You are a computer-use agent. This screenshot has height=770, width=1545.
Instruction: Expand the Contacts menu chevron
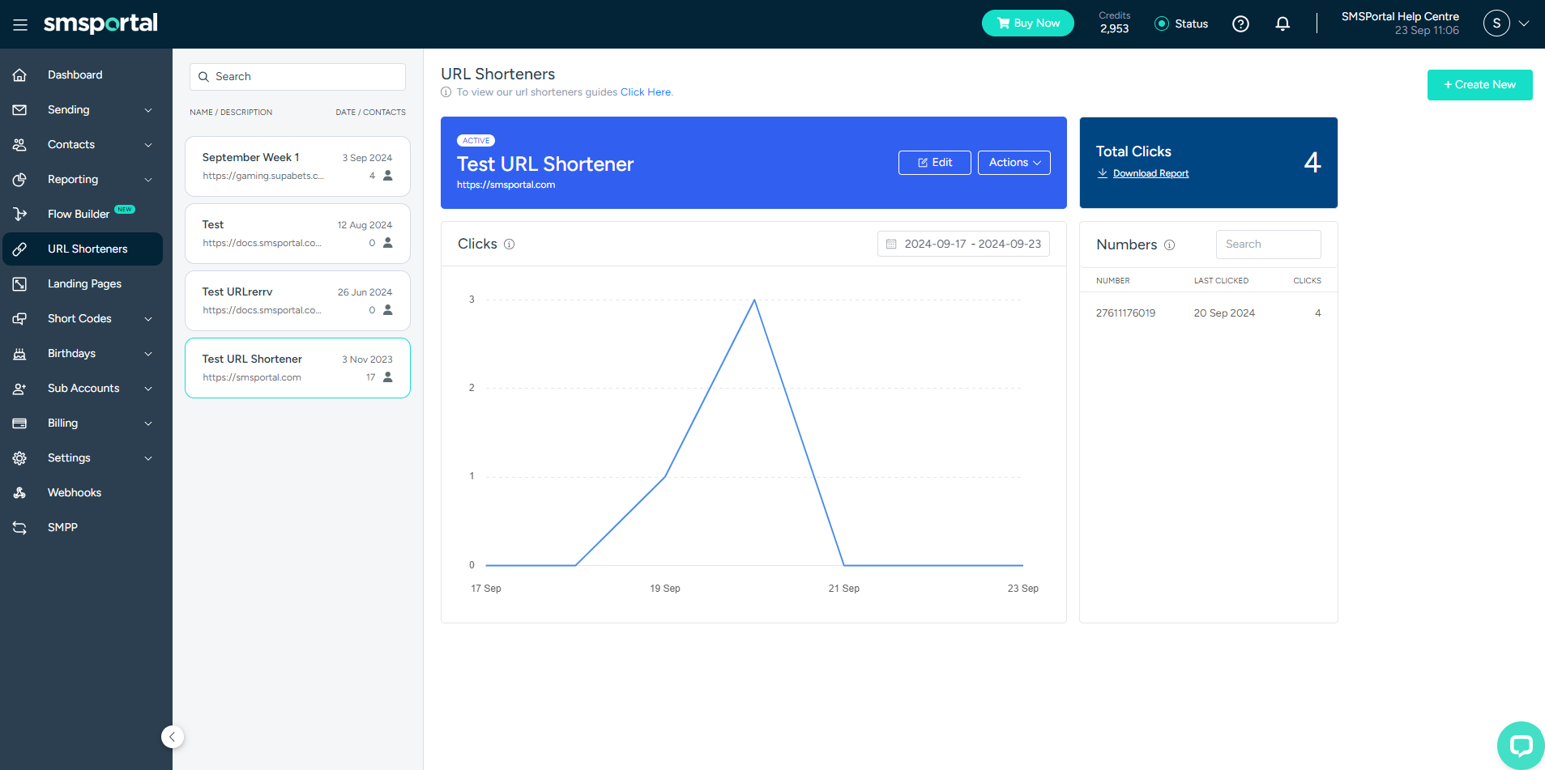point(148,145)
